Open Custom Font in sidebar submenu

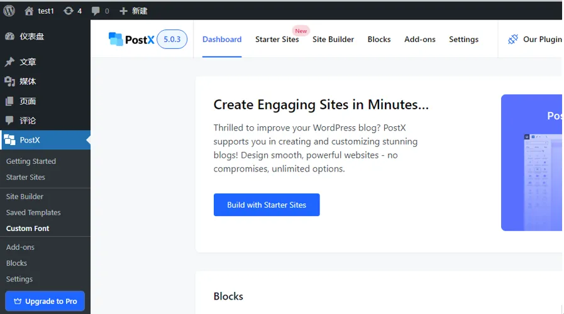(28, 229)
